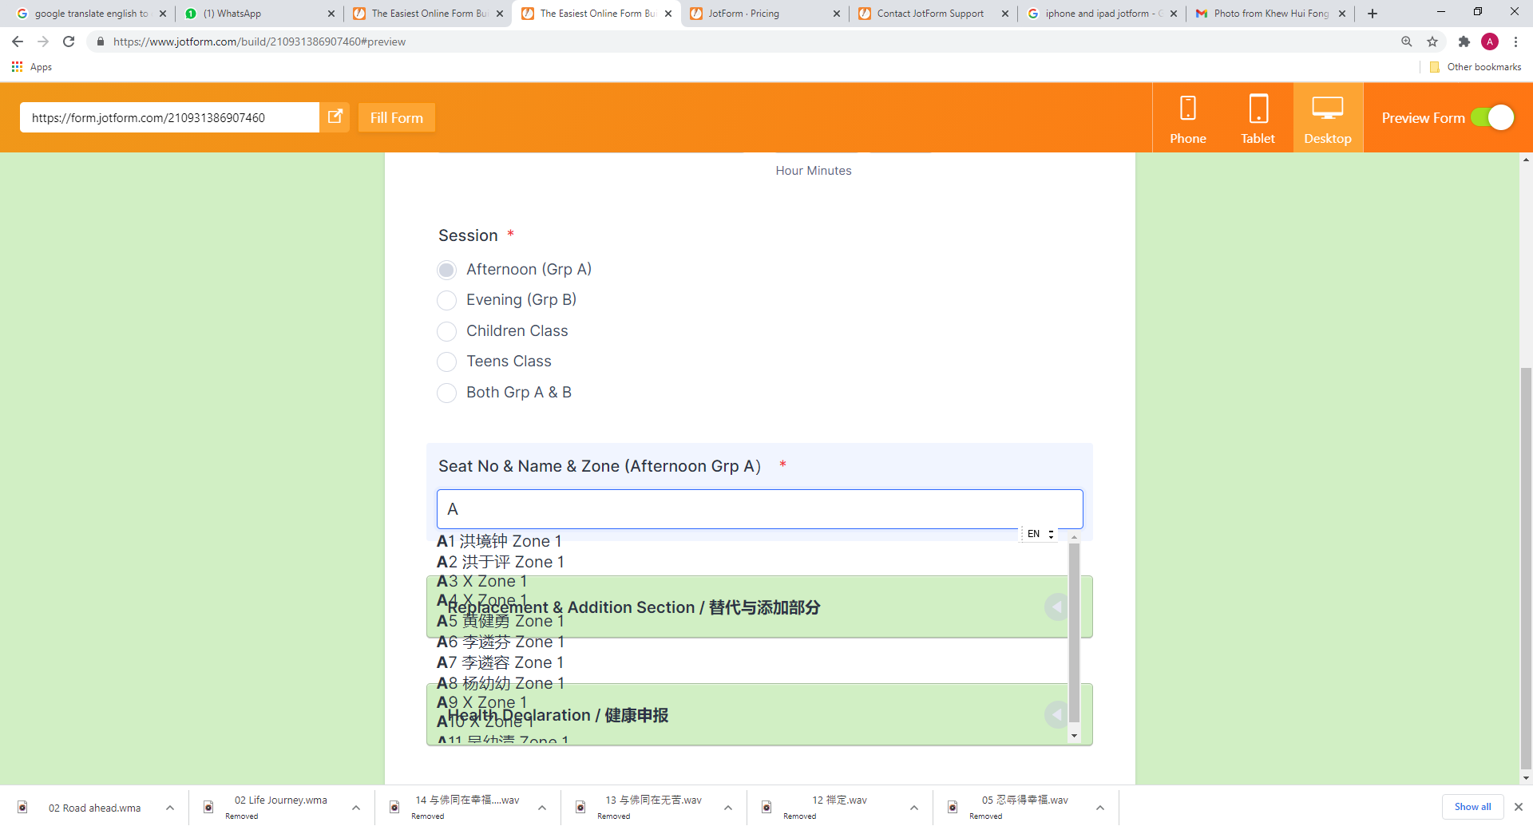Click the browser reload icon
Viewport: 1533px width, 830px height.
click(x=69, y=41)
